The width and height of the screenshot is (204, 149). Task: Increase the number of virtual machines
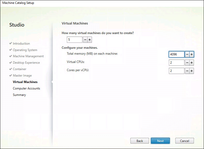point(90,40)
